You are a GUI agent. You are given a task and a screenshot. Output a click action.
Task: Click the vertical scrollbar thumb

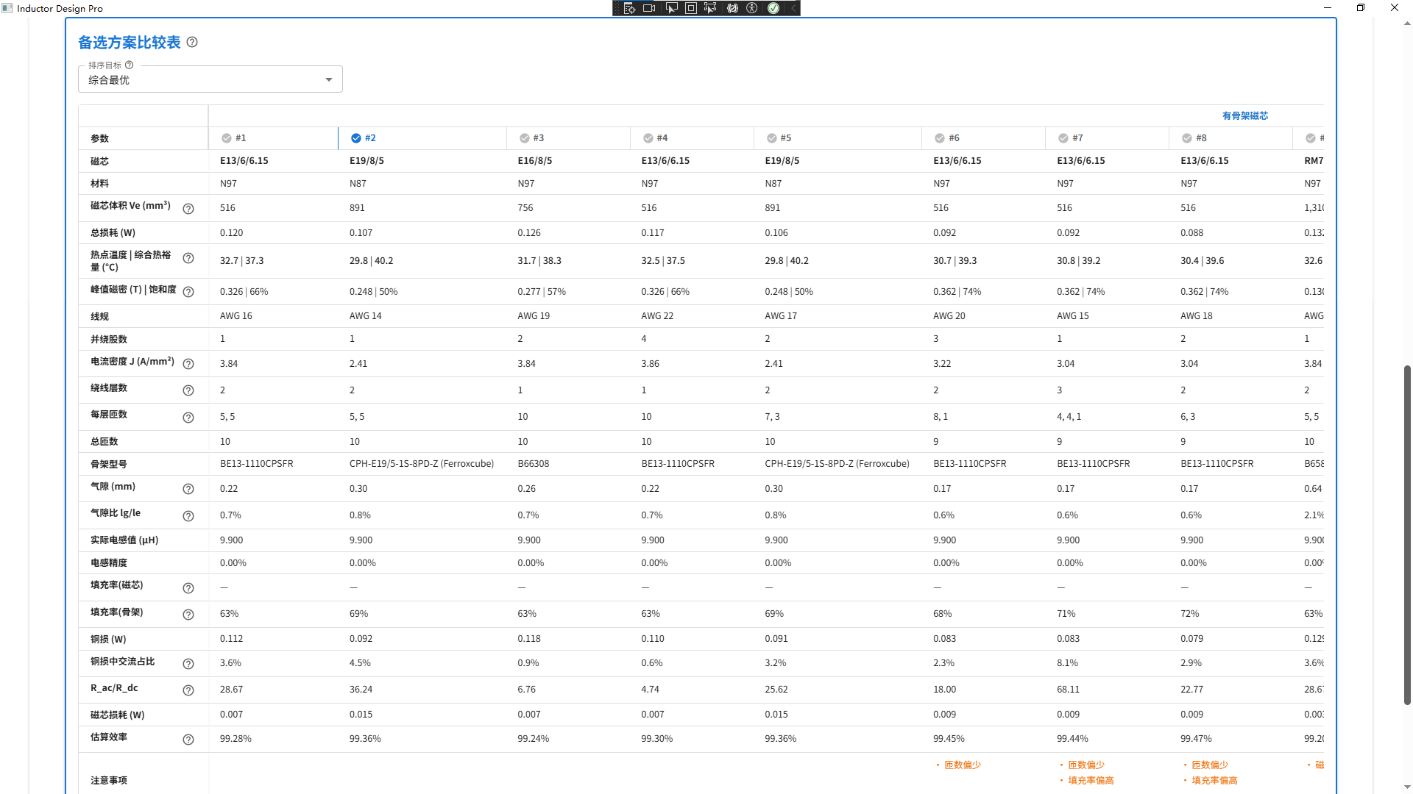click(1407, 535)
